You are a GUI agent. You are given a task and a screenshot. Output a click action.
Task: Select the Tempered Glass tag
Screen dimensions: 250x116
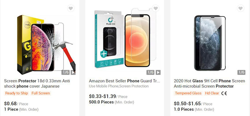click(x=188, y=93)
